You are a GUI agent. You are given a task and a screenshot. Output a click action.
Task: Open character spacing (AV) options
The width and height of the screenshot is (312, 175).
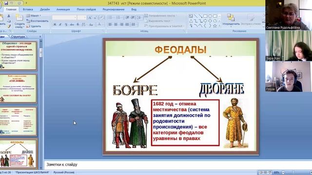84,24
